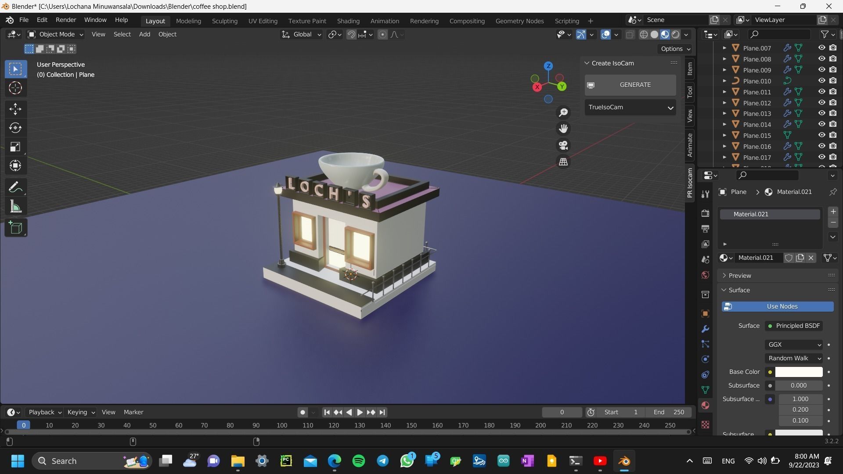Expand Plane.009 in the outliner

(x=724, y=70)
